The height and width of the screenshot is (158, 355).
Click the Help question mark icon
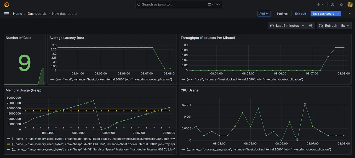333,4
